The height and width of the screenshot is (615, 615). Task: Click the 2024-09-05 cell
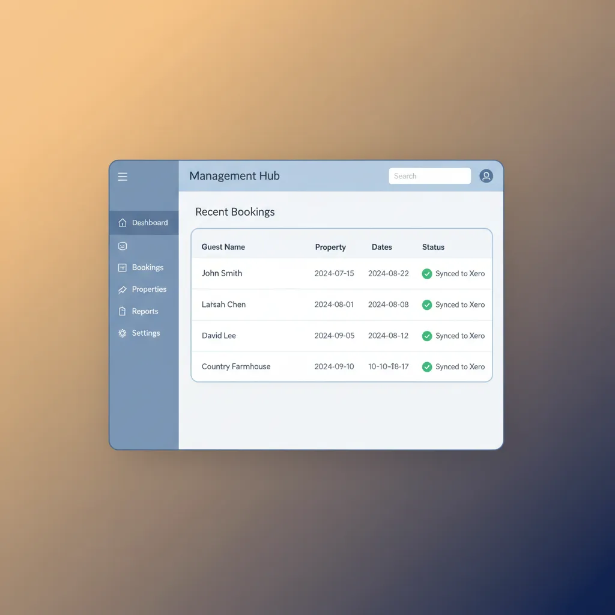point(334,336)
